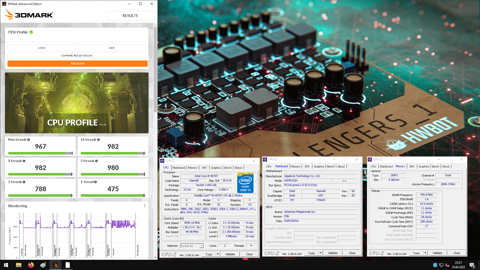Expand Tools dropdown arrow in CPU-Z CPU window
The image size is (480, 270).
coord(218,254)
